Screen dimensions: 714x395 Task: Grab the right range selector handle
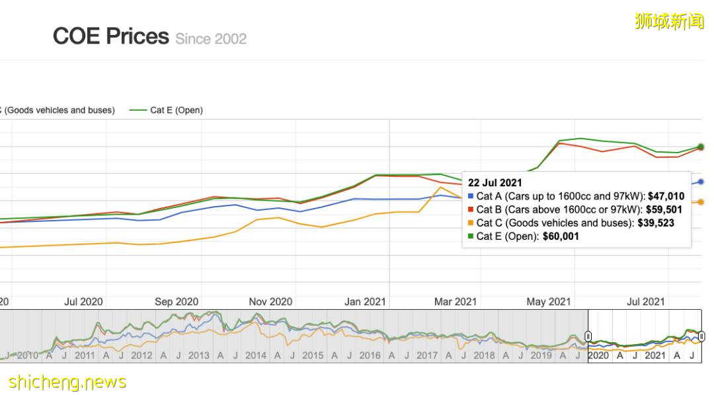tap(701, 336)
